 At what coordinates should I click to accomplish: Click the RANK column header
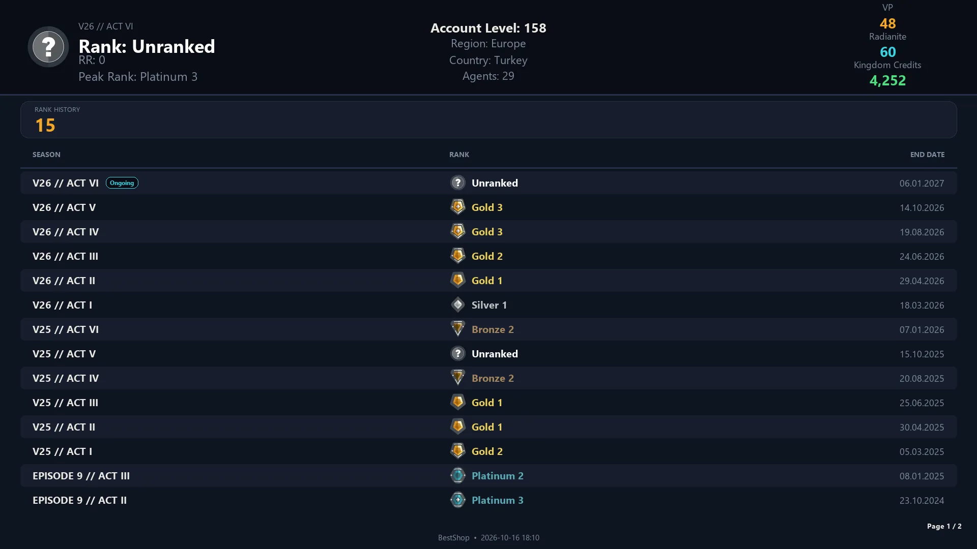point(459,155)
